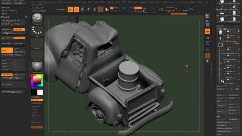Open the Help menu

[x=206, y=2]
